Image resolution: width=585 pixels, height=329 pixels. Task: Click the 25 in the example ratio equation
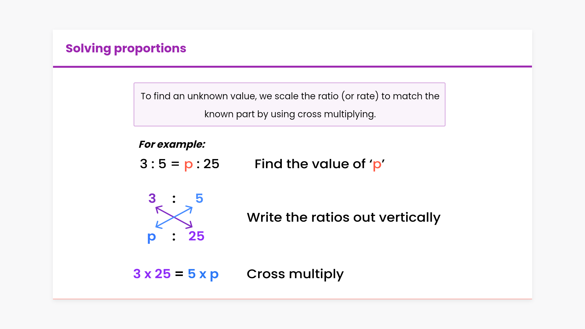coord(211,164)
